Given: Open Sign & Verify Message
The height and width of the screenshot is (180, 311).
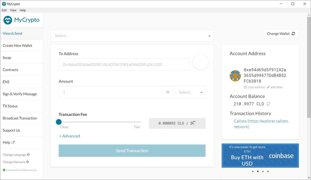Looking at the screenshot, I should (x=22, y=94).
